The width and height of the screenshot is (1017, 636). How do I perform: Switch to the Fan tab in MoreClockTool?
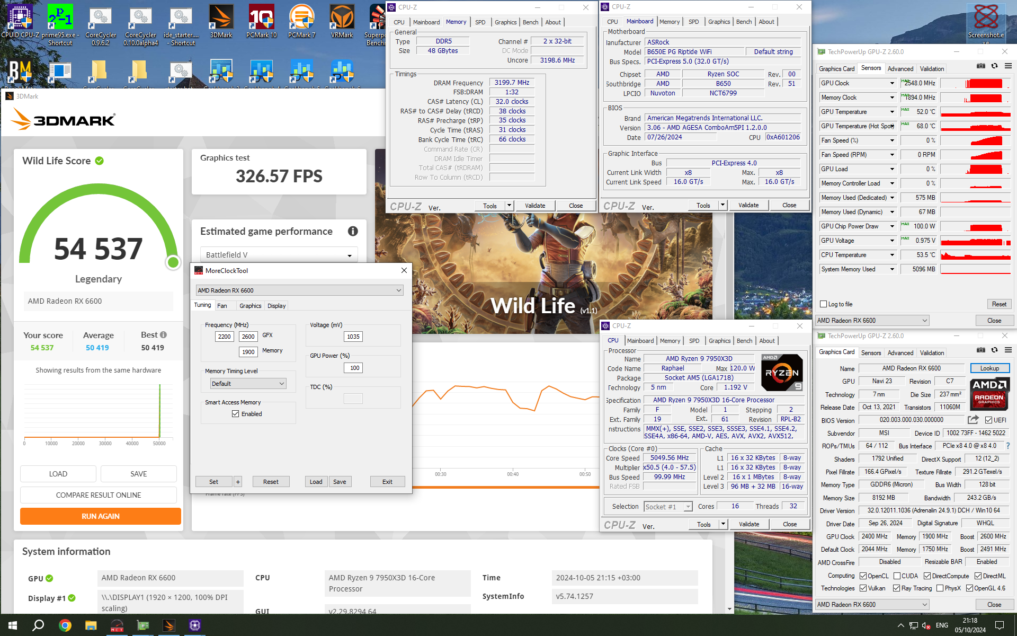(222, 306)
